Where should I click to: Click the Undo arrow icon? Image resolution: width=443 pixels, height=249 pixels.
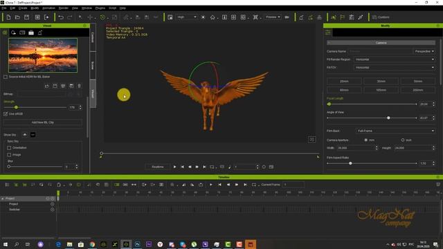pos(61,17)
